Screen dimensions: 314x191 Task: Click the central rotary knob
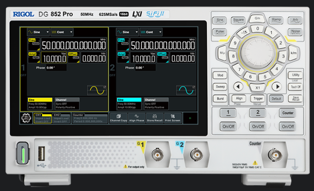[x=258, y=53]
